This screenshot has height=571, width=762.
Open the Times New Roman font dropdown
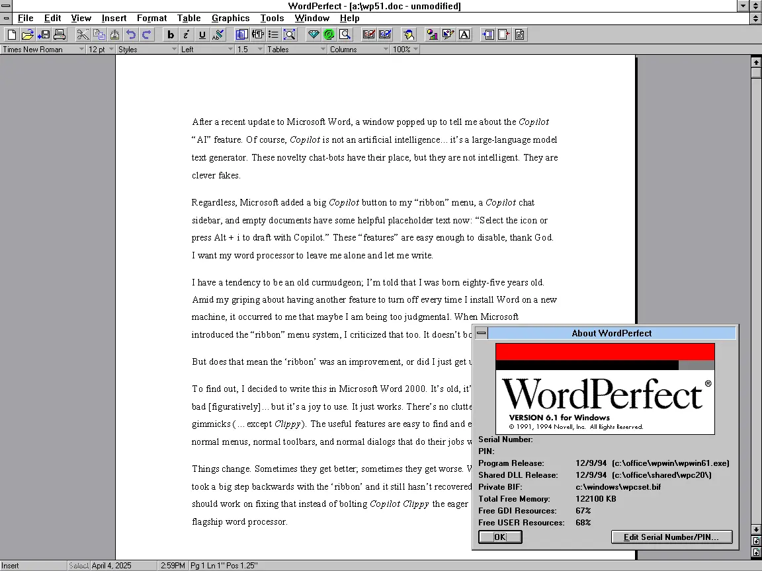click(x=43, y=50)
